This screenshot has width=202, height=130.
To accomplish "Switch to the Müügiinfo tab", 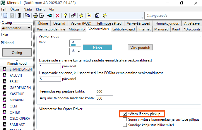I will (x=77, y=29).
